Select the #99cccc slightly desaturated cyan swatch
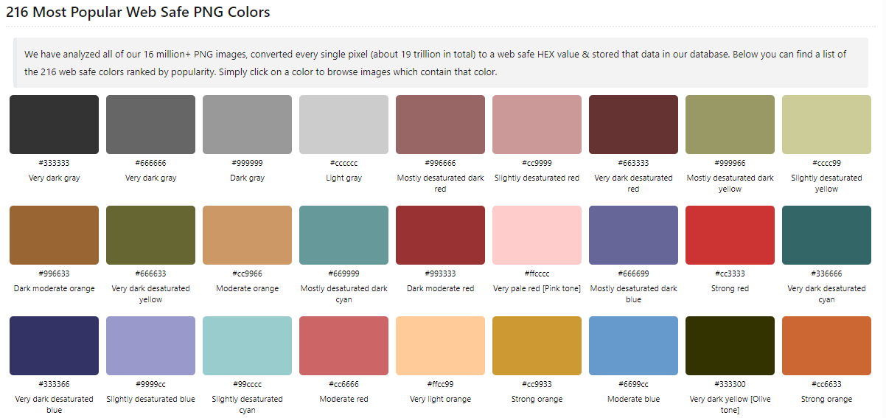Viewport: 886px width, 418px height. (247, 346)
